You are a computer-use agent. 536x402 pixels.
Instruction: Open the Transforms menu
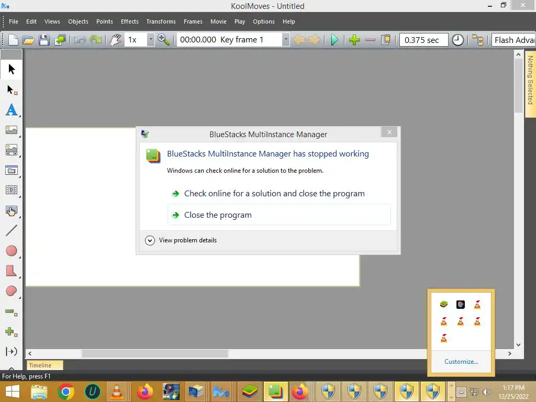coord(161,21)
